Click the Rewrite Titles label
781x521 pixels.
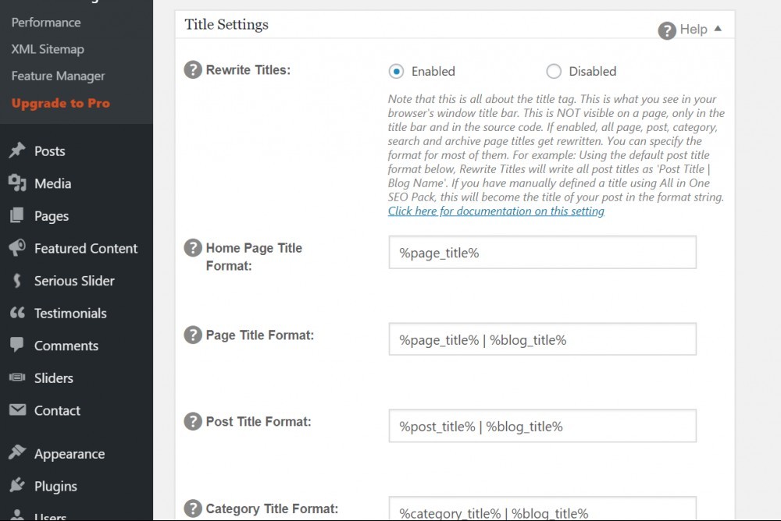248,70
